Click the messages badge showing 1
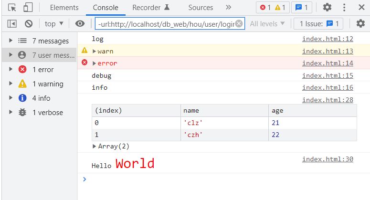 pos(301,8)
